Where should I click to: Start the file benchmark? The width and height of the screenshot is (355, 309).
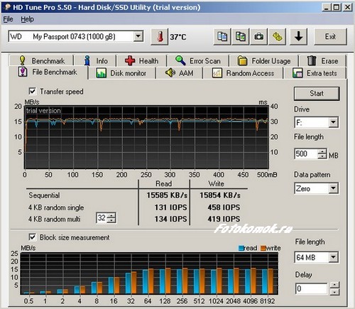pos(317,94)
